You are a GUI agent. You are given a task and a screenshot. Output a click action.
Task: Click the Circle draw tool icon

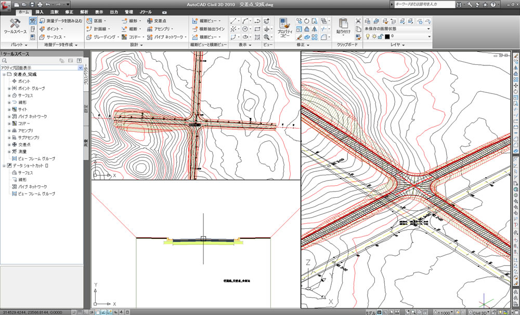pyautogui.click(x=245, y=29)
